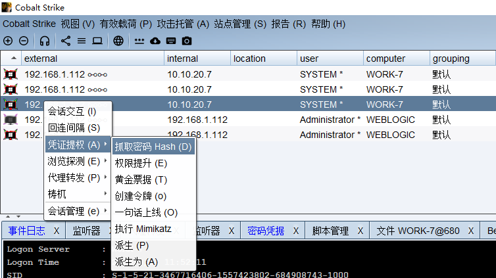Select last row's Administrator * cell
This screenshot has width=496, height=278.
coord(330,135)
